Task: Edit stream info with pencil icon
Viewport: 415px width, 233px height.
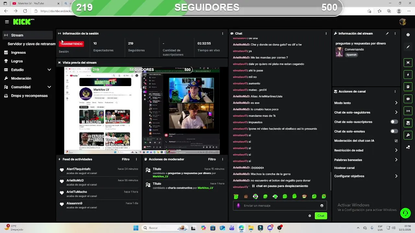Action: [387, 33]
